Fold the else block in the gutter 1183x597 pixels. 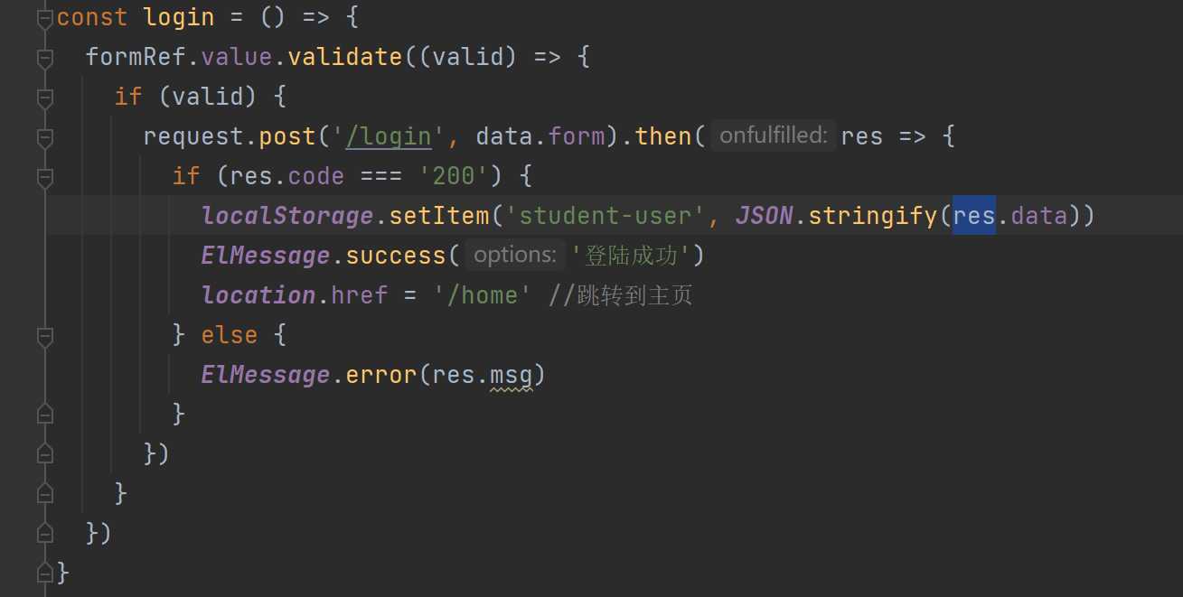coord(44,336)
